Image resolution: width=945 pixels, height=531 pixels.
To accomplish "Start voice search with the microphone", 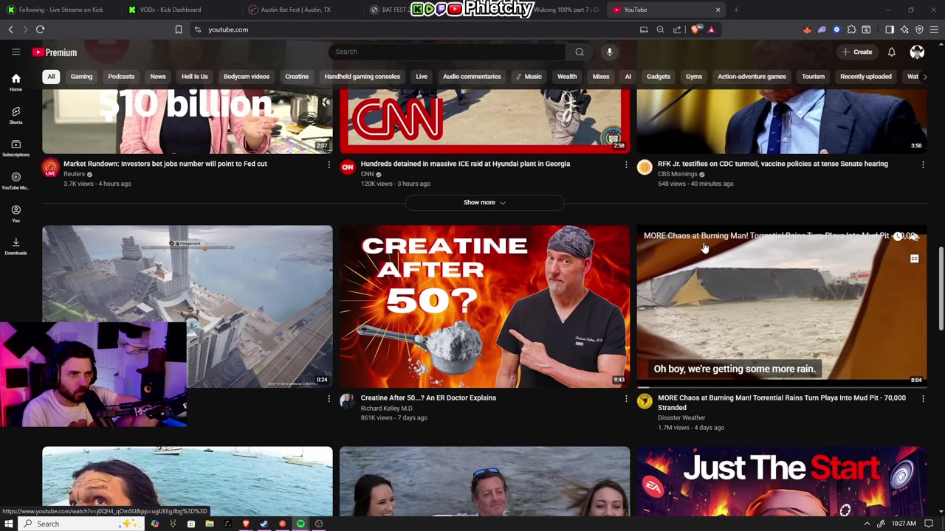I will pyautogui.click(x=609, y=52).
